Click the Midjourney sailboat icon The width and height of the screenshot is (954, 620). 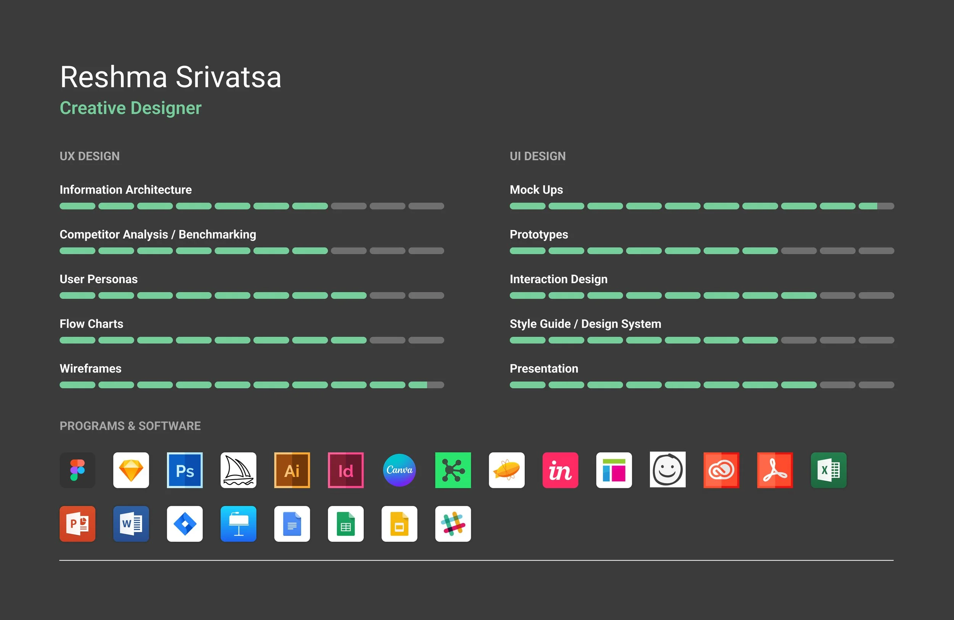tap(238, 470)
